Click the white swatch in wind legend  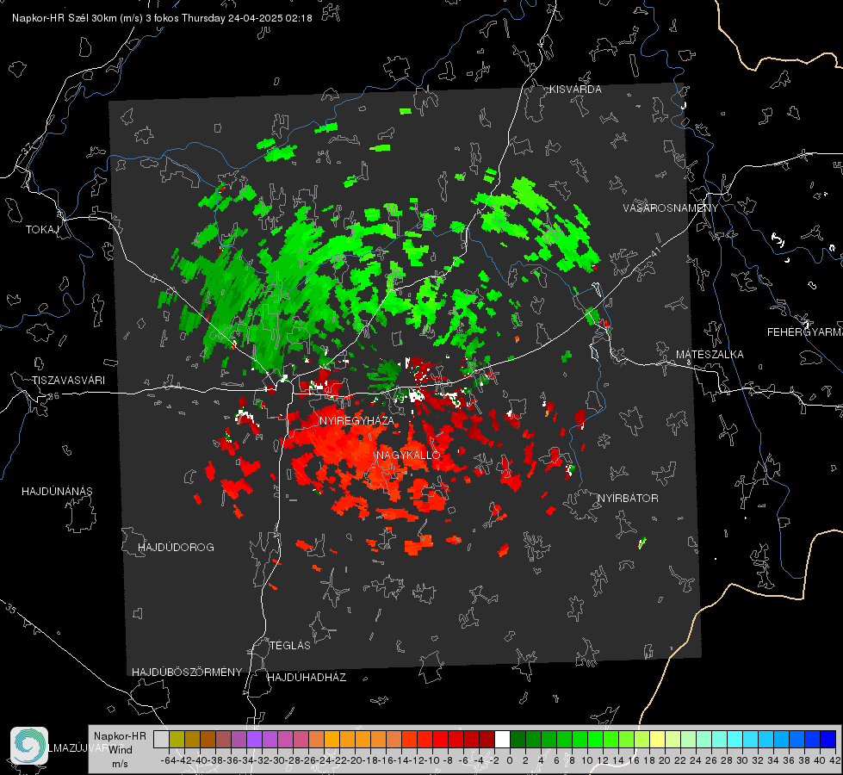point(502,739)
